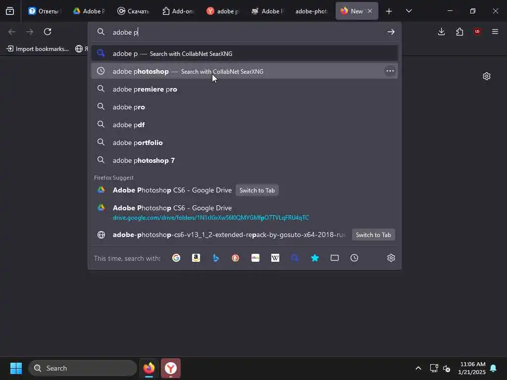Click the Windows taskbar Search box
The height and width of the screenshot is (380, 507).
click(83, 368)
